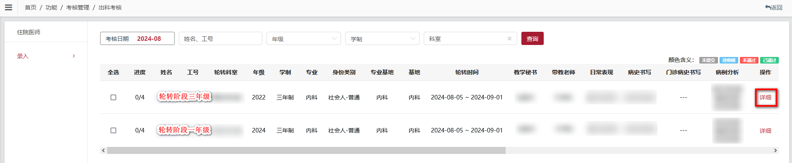Click the 科室 selector field

(470, 38)
